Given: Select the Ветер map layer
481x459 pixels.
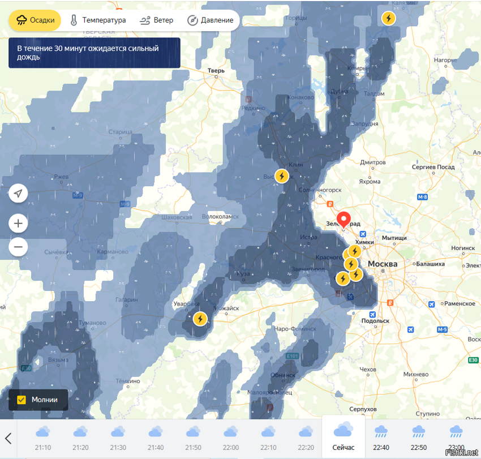Looking at the screenshot, I should 156,20.
